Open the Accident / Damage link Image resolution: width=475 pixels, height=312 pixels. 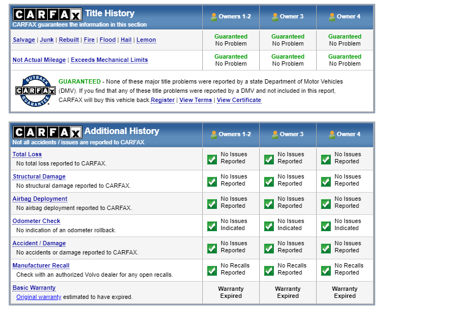(x=39, y=243)
